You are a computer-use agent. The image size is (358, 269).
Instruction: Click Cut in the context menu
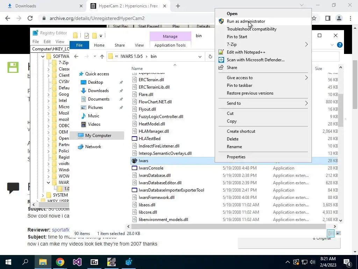click(230, 113)
